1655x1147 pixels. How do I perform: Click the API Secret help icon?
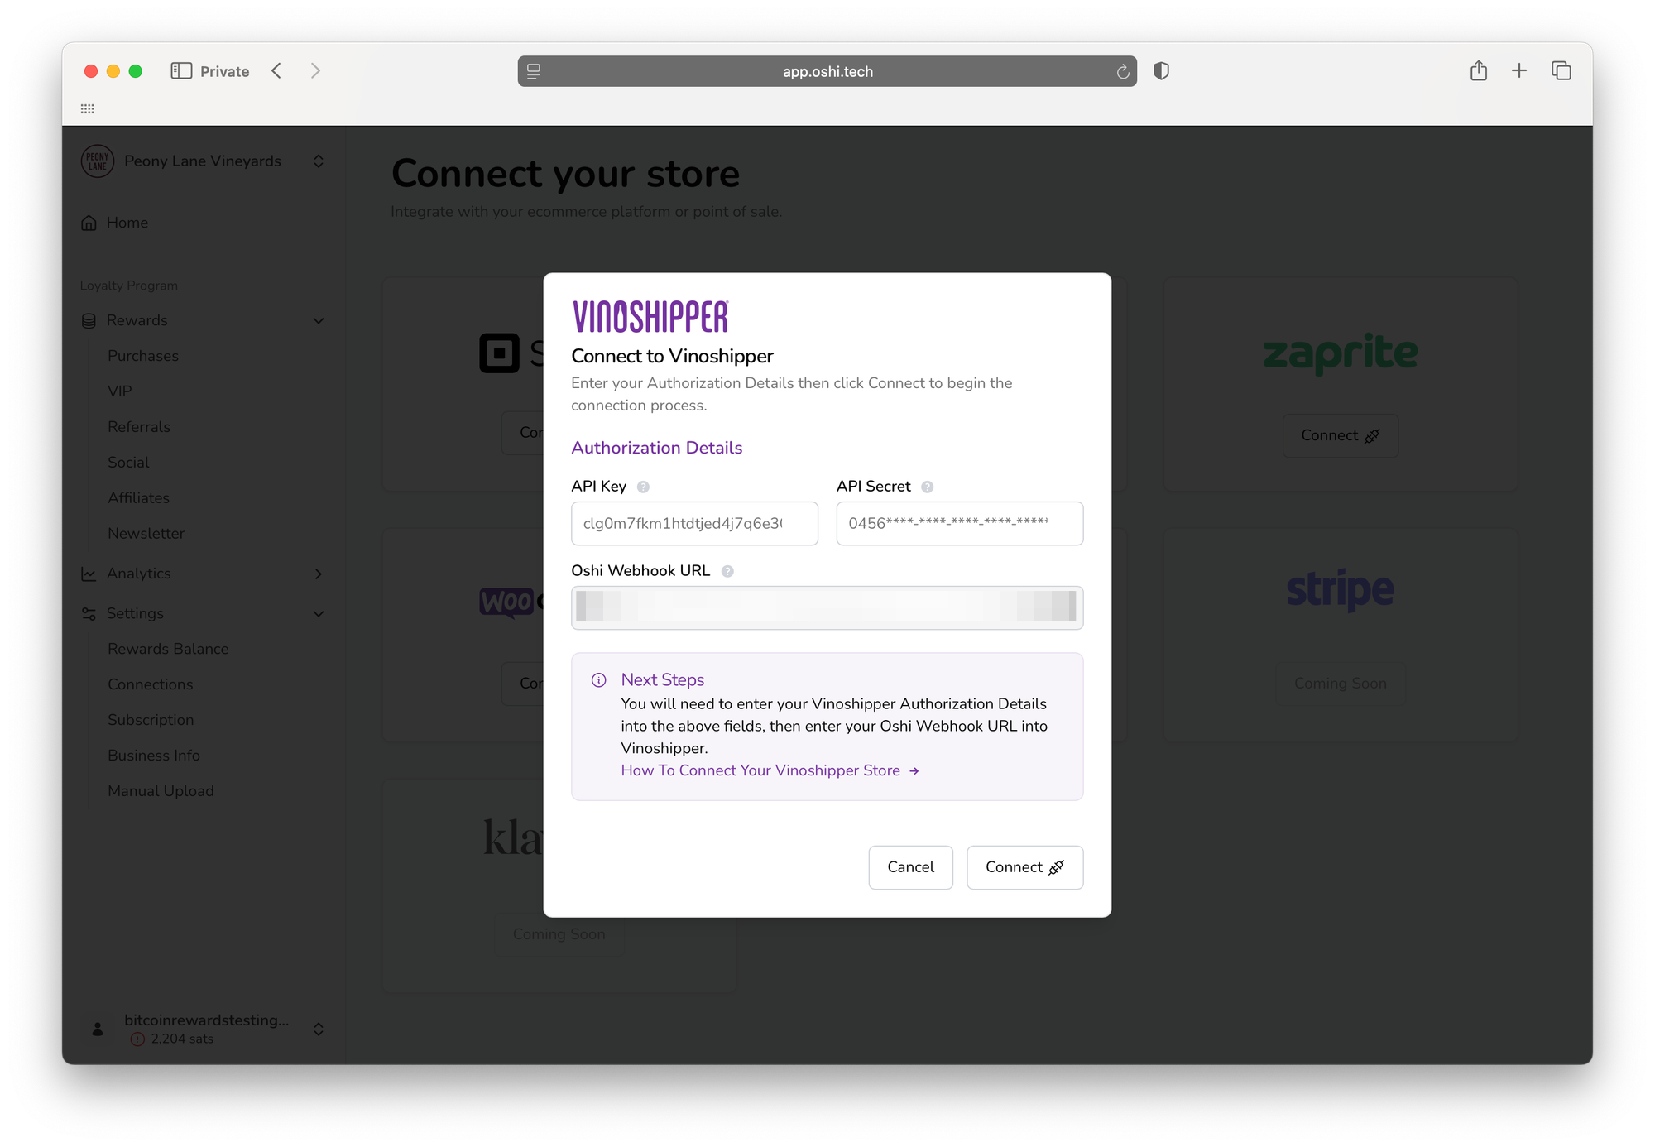tap(928, 487)
